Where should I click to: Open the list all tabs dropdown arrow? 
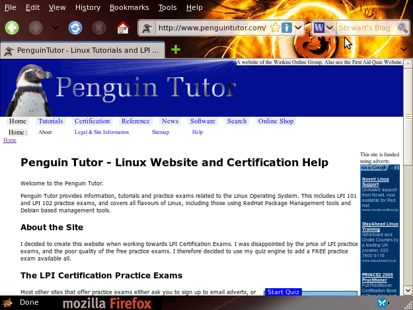[x=404, y=49]
